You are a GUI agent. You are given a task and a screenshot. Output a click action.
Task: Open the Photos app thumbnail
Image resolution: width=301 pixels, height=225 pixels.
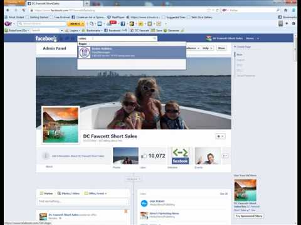(125, 156)
